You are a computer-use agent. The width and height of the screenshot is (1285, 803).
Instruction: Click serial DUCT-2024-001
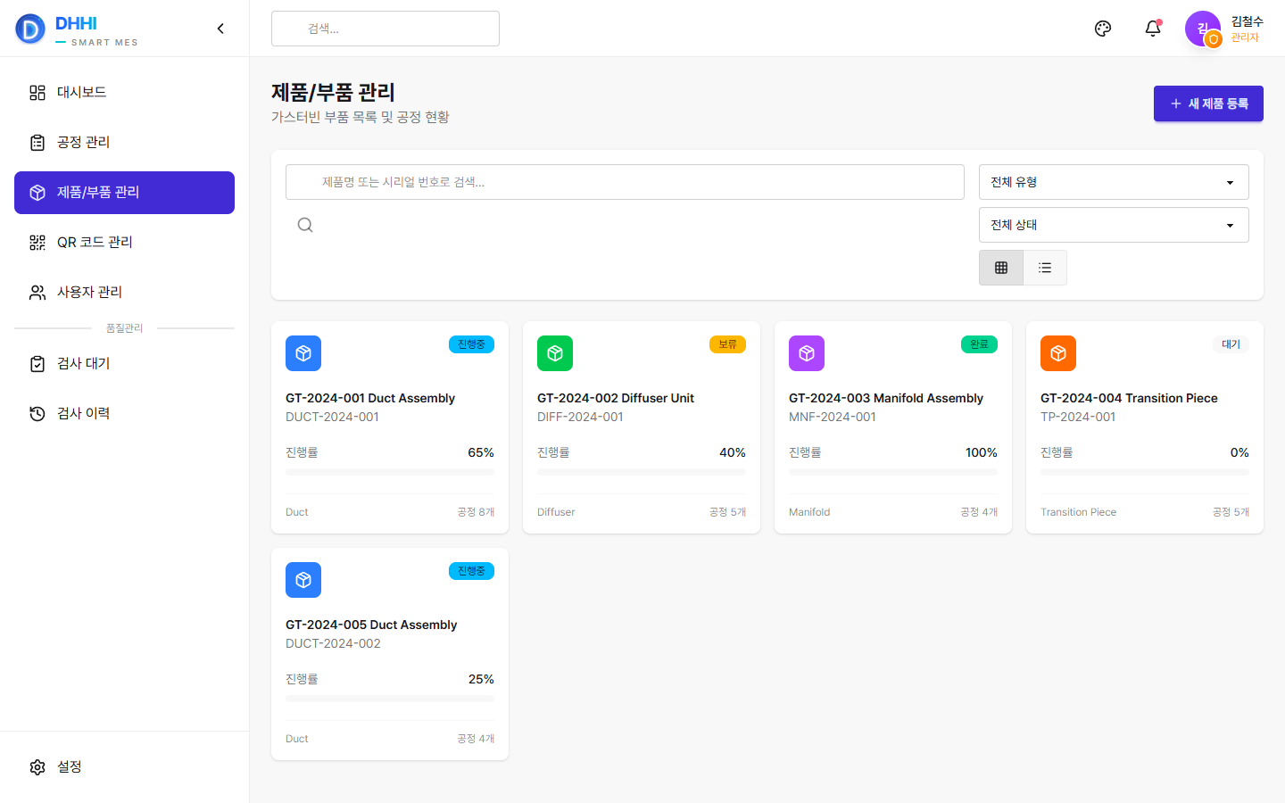point(332,417)
